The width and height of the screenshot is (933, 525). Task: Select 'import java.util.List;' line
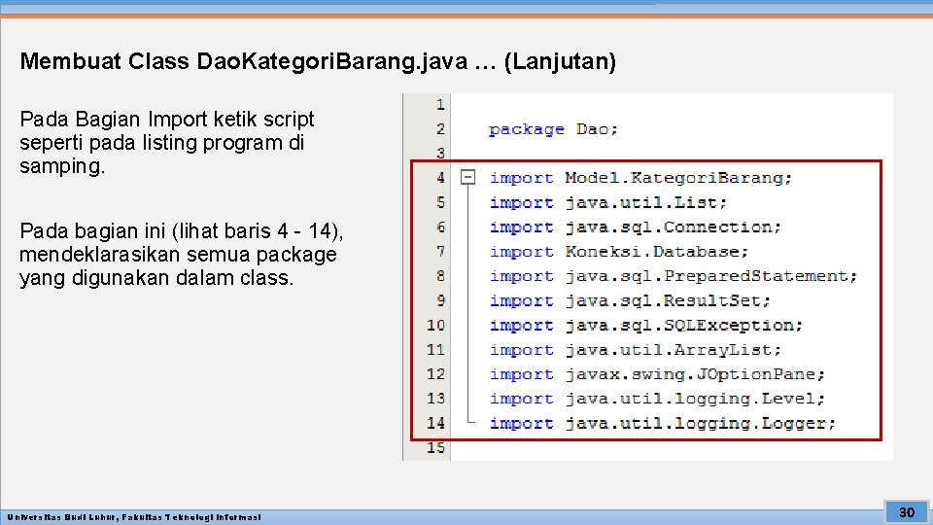coord(607,202)
